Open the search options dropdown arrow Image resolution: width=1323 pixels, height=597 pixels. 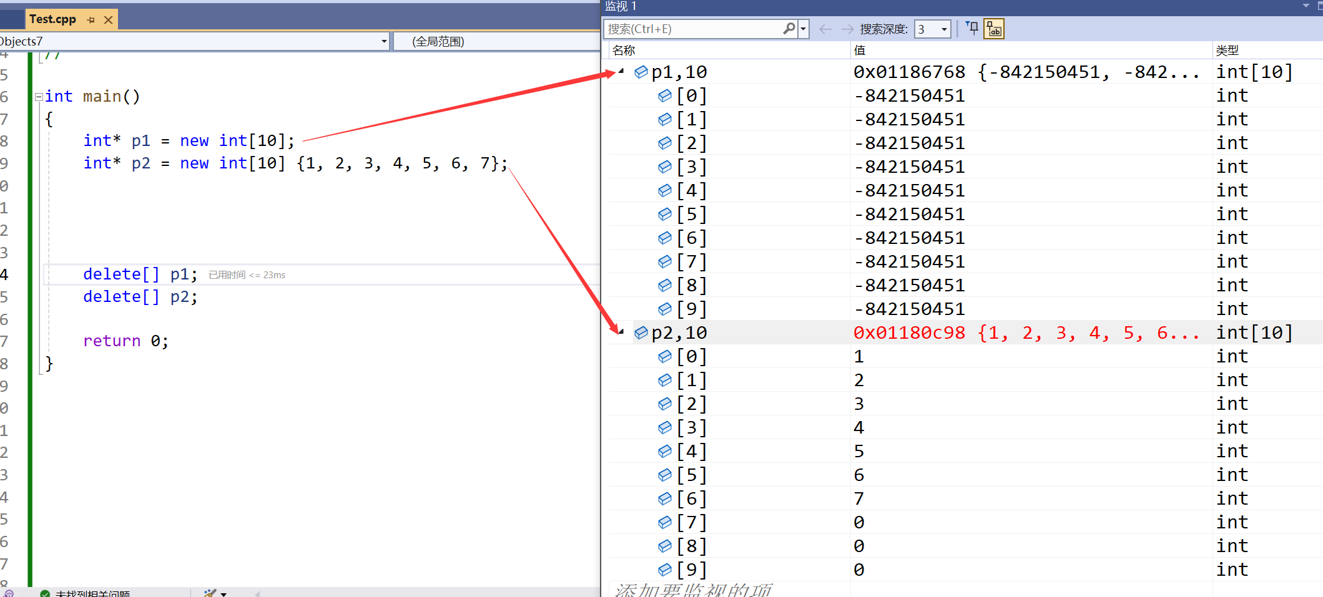(804, 29)
